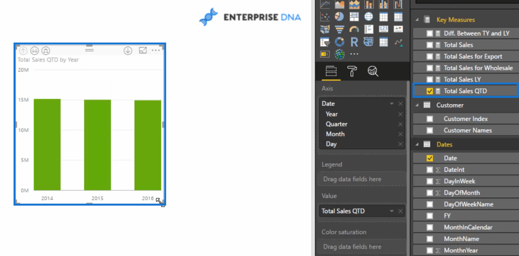Click the DayInWeek field name

[x=459, y=181]
